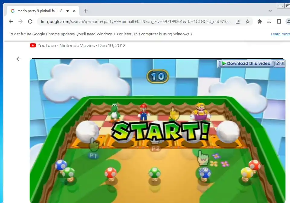This screenshot has height=203, width=290.
Task: Click the NintendoMovies channel name
Action: pyautogui.click(x=77, y=46)
